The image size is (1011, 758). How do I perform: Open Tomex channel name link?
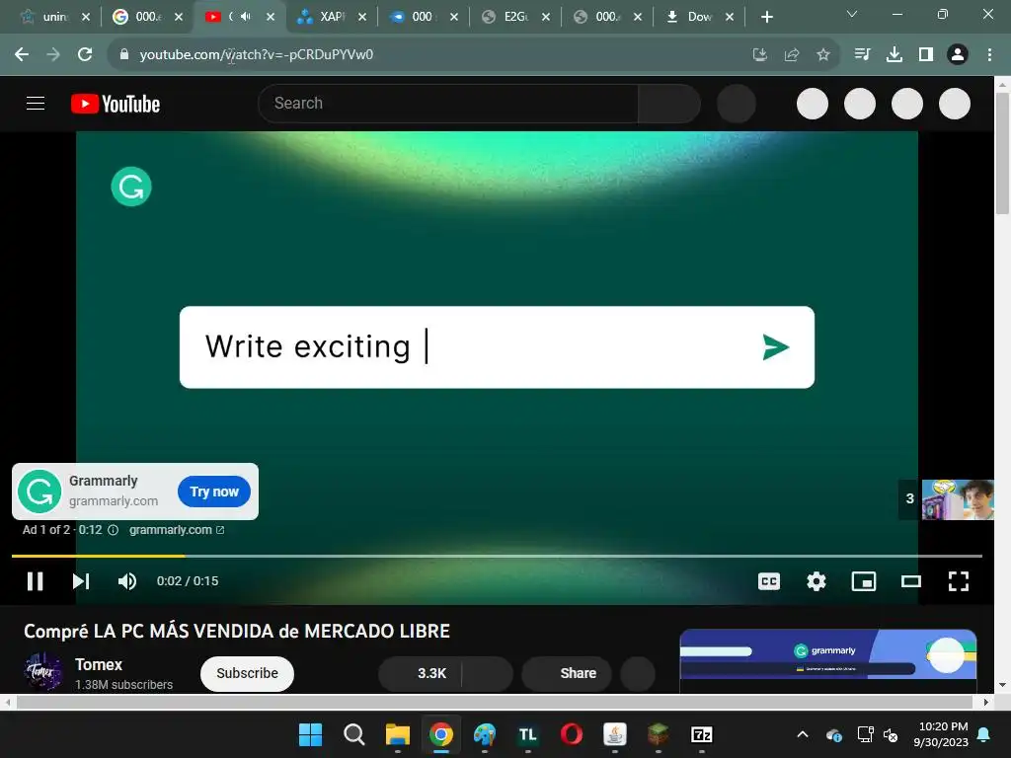(99, 664)
